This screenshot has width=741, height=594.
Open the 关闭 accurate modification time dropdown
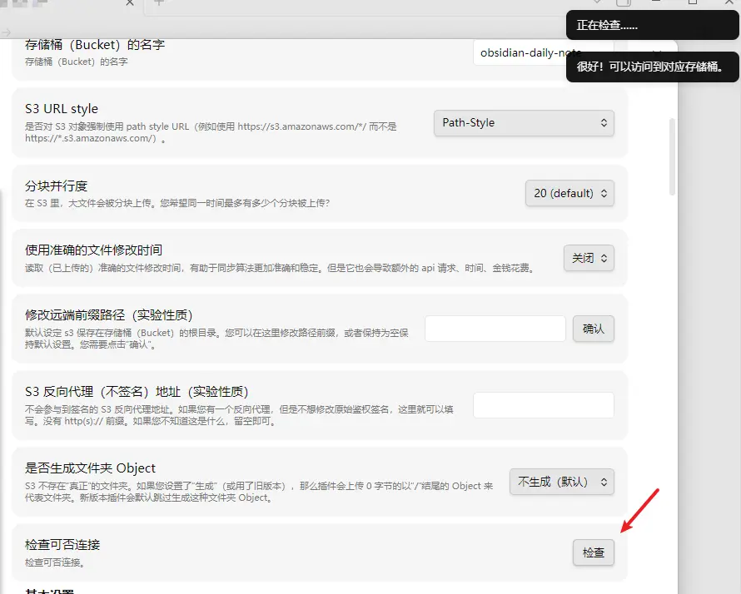point(589,258)
